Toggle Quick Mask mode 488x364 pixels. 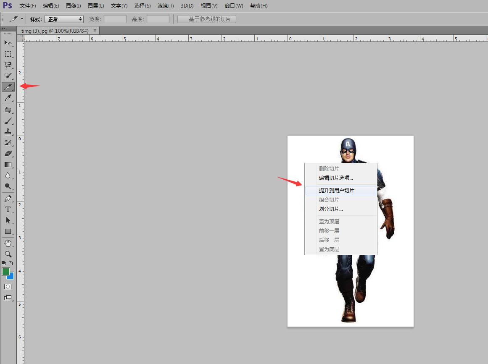point(8,286)
